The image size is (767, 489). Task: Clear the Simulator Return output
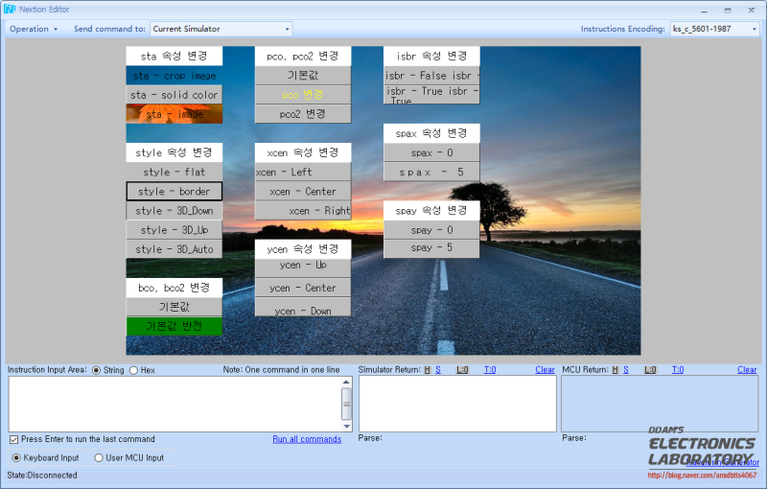coord(545,370)
